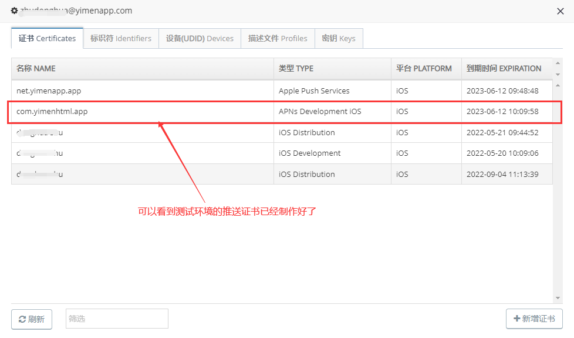The width and height of the screenshot is (574, 338).
Task: Sort by the 平台 PLATFORM column header
Action: pyautogui.click(x=426, y=69)
